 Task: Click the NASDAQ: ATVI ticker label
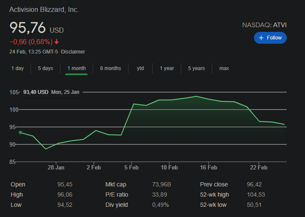264,25
